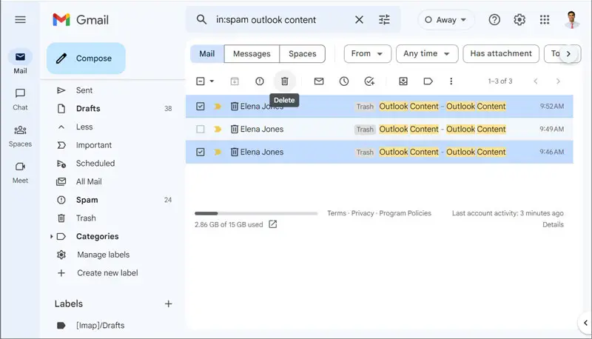Click the Report spam icon
This screenshot has width=592, height=339.
click(259, 81)
